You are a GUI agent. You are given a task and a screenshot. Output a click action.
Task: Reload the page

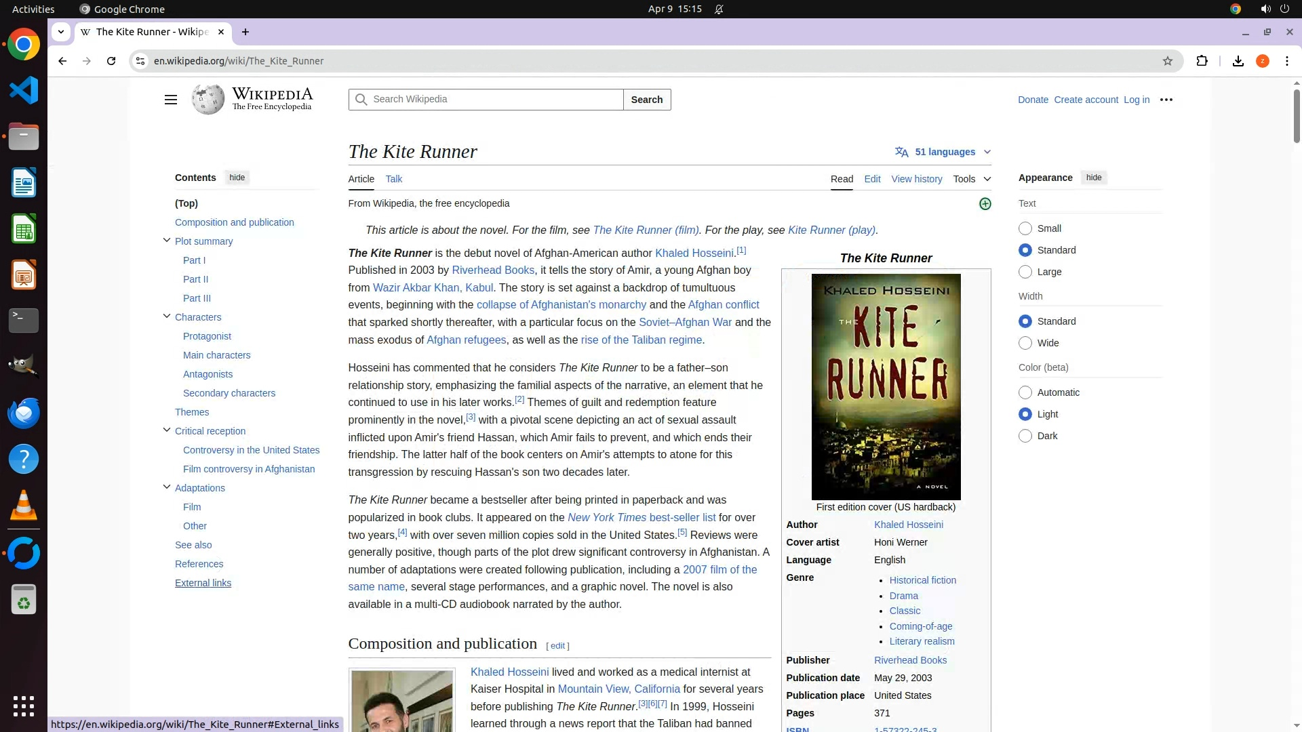[111, 61]
